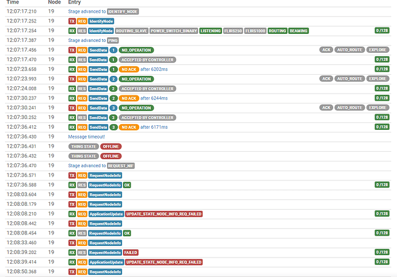Click 'after 6244ms' text
The image size is (397, 277).
154,98
